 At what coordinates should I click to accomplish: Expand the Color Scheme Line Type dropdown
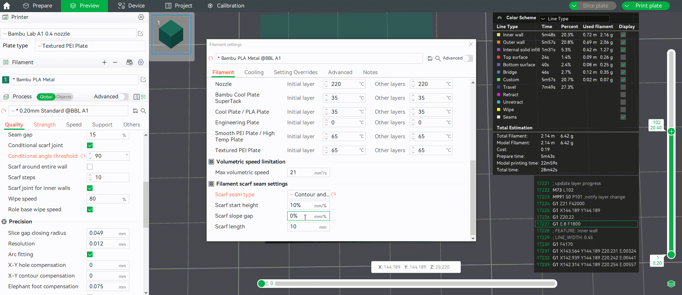(x=574, y=19)
